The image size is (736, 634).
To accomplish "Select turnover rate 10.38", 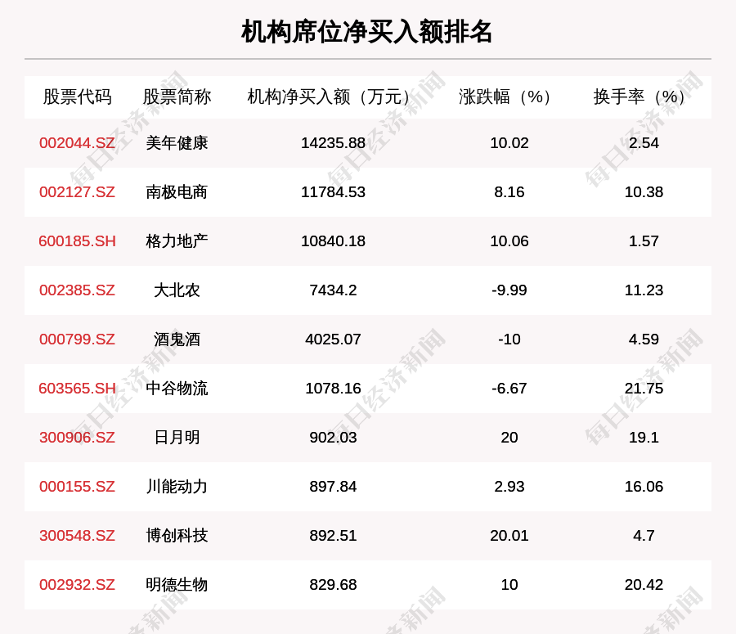I will 644,192.
